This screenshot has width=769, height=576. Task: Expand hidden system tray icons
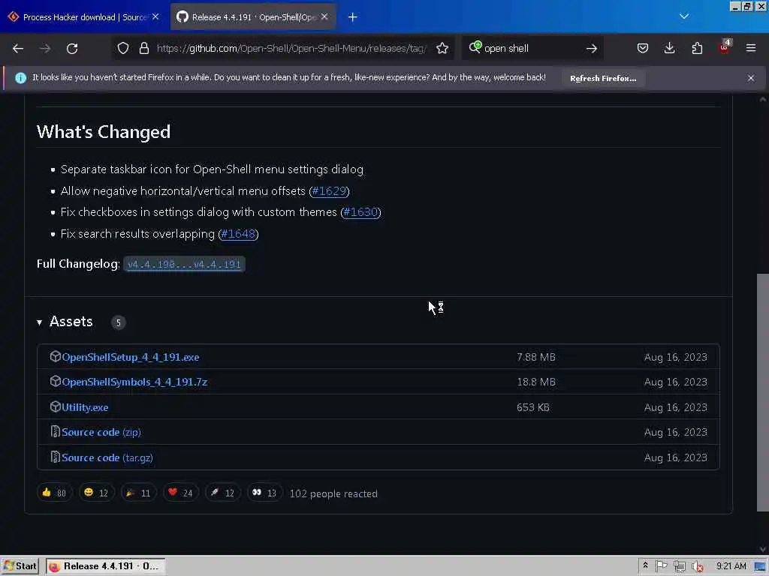pyautogui.click(x=645, y=565)
